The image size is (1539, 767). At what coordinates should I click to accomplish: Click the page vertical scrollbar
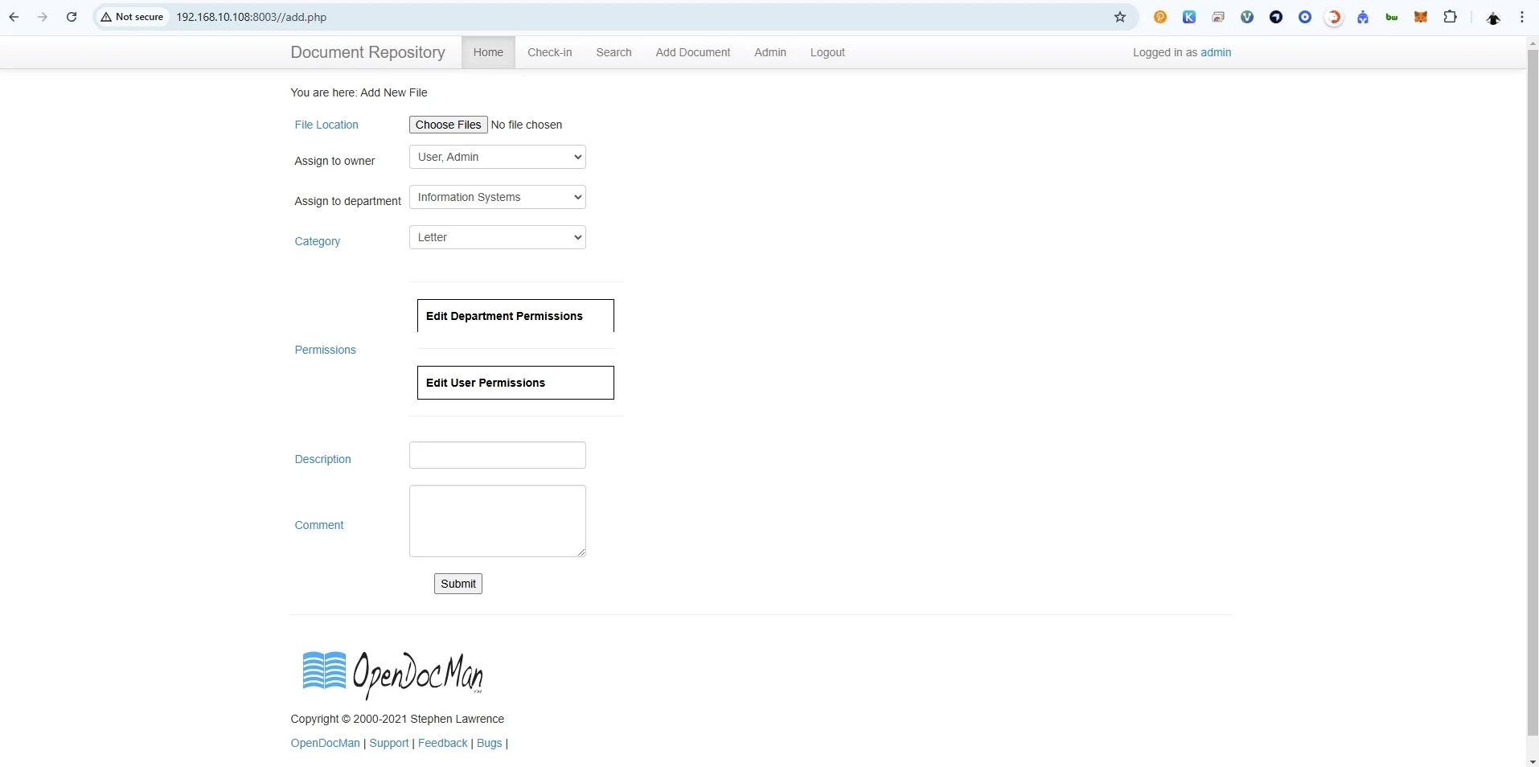(x=1533, y=392)
